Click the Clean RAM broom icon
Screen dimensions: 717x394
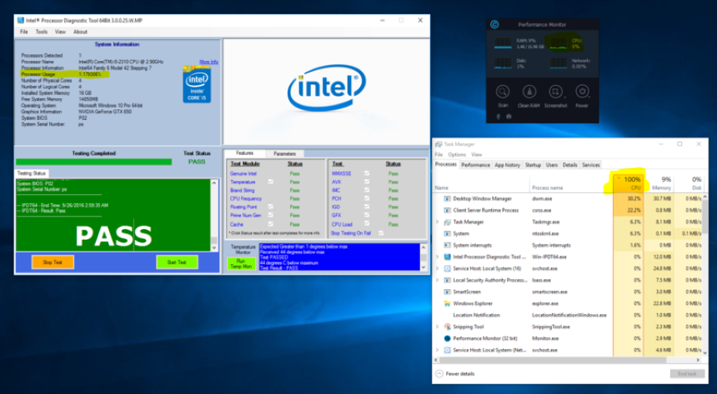pyautogui.click(x=529, y=92)
